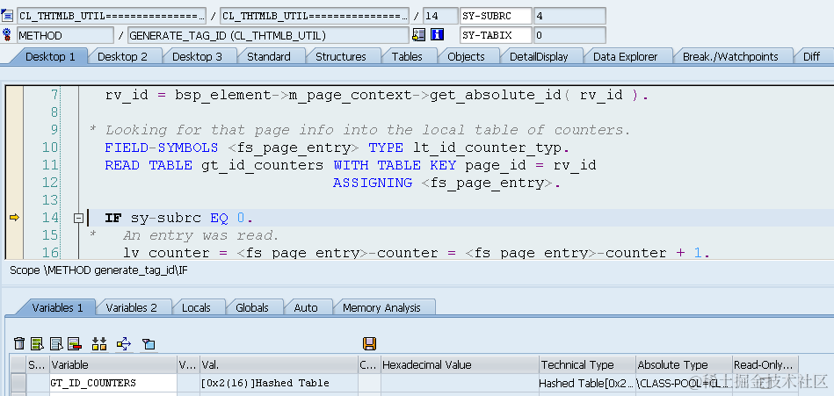Click the blue branching arrows icon

123,343
